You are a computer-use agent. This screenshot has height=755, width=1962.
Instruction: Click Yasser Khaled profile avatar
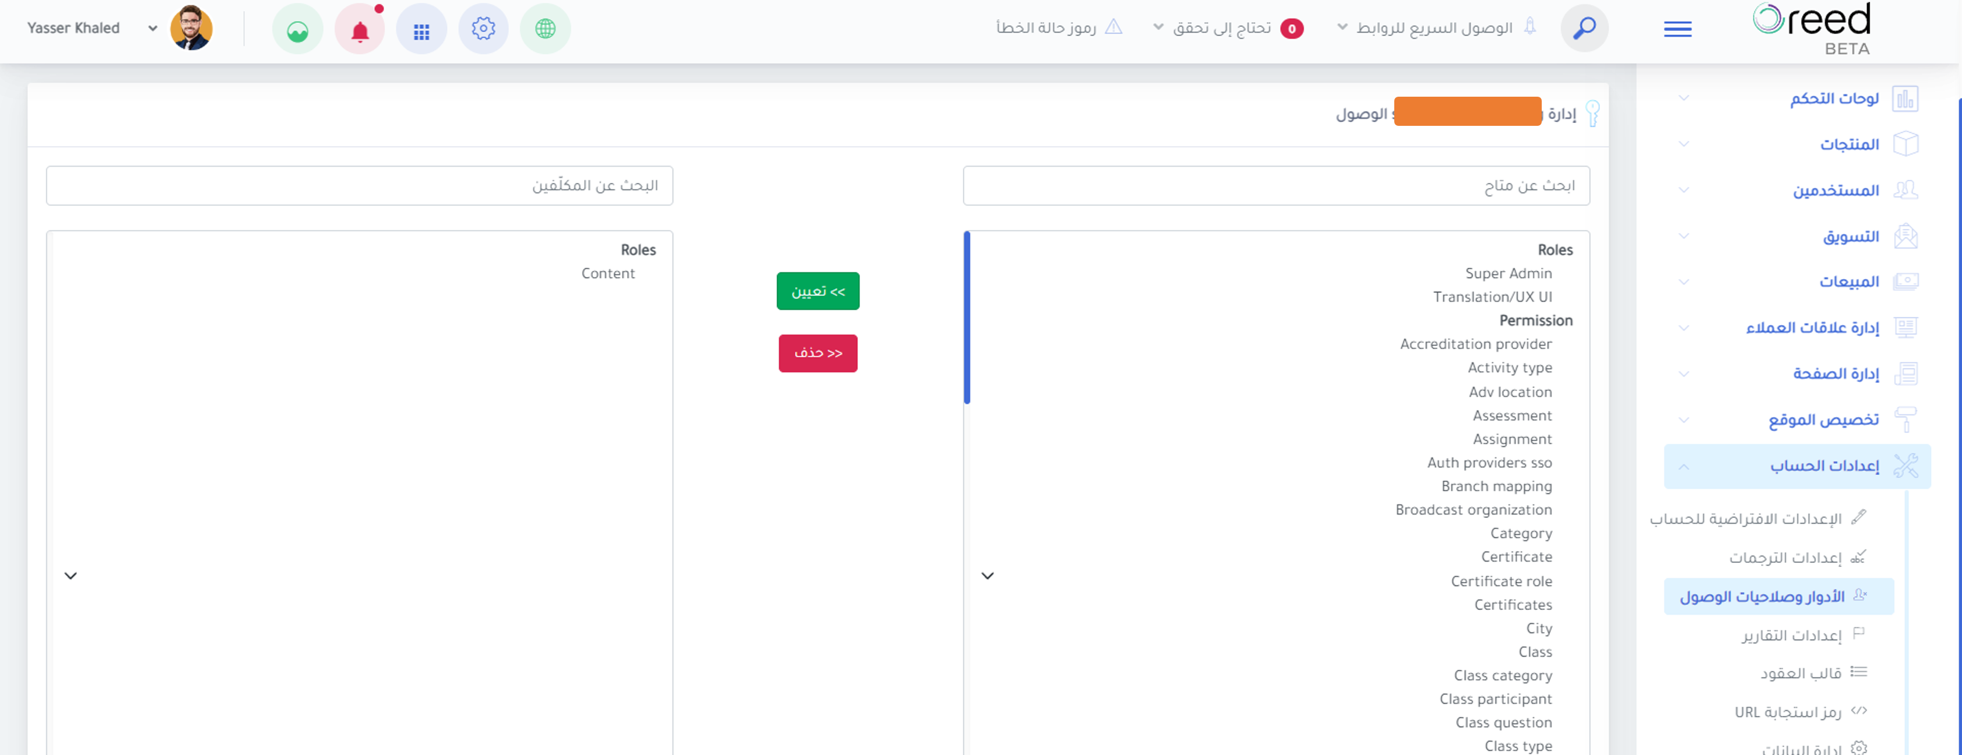[x=191, y=28]
